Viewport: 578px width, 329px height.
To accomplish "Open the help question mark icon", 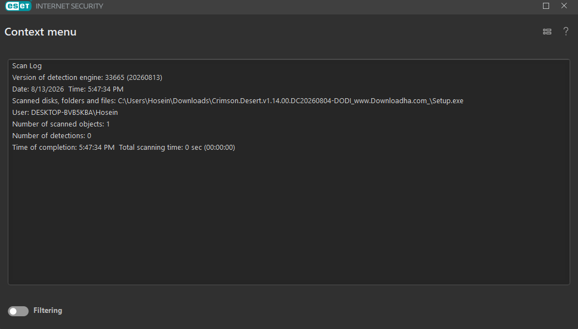I will (565, 31).
